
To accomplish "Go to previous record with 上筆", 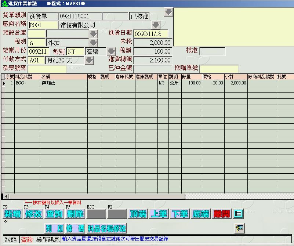I will 159,214.
